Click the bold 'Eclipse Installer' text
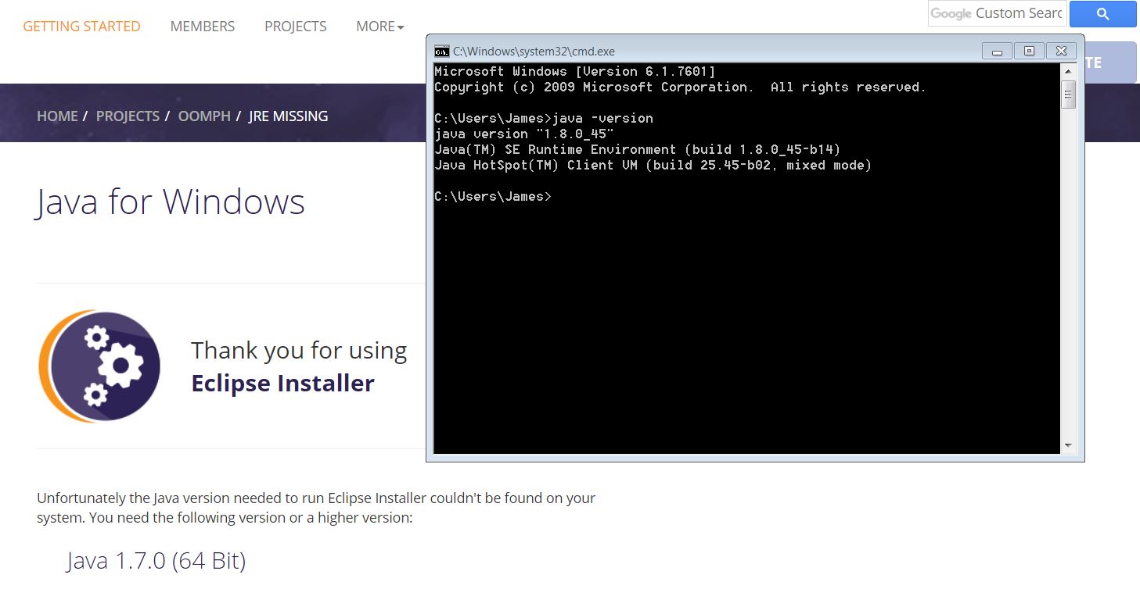 (x=283, y=384)
